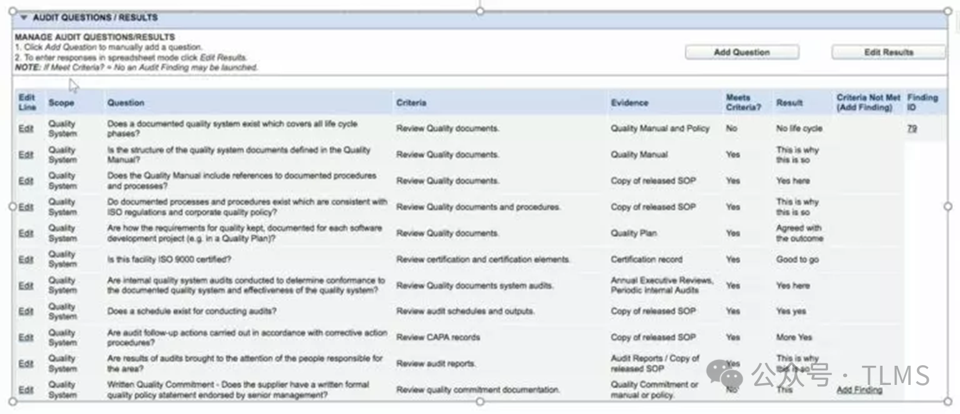Select 'Audit Reports / Copy of released SOP' cell
Viewport: 960px width, 414px height.
point(655,363)
